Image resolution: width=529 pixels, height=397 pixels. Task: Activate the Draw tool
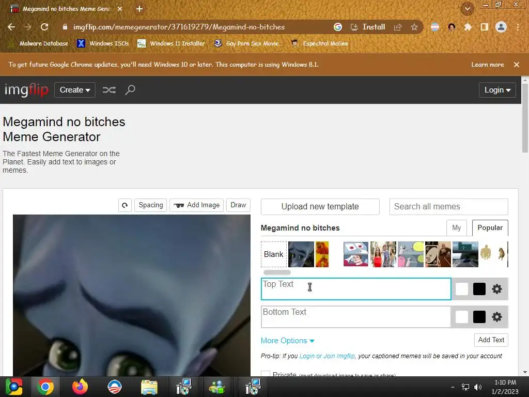238,205
